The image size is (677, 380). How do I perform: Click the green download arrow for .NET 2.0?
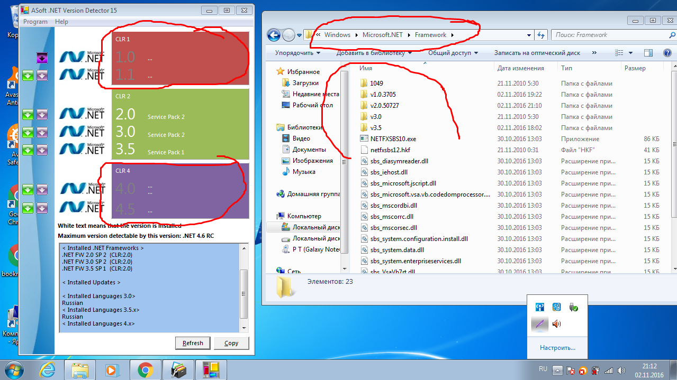28,115
